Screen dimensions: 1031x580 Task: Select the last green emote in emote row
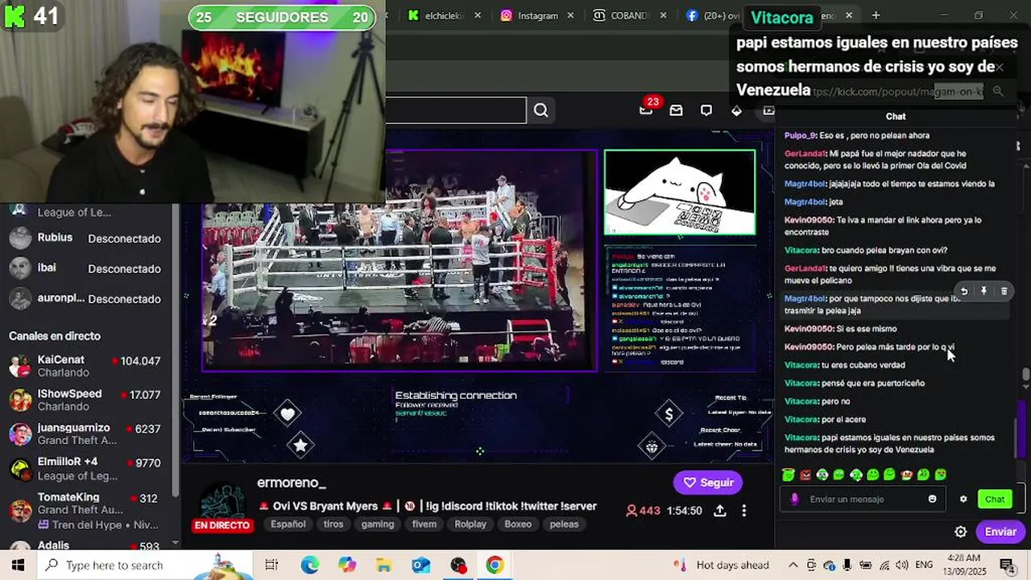[x=940, y=474]
